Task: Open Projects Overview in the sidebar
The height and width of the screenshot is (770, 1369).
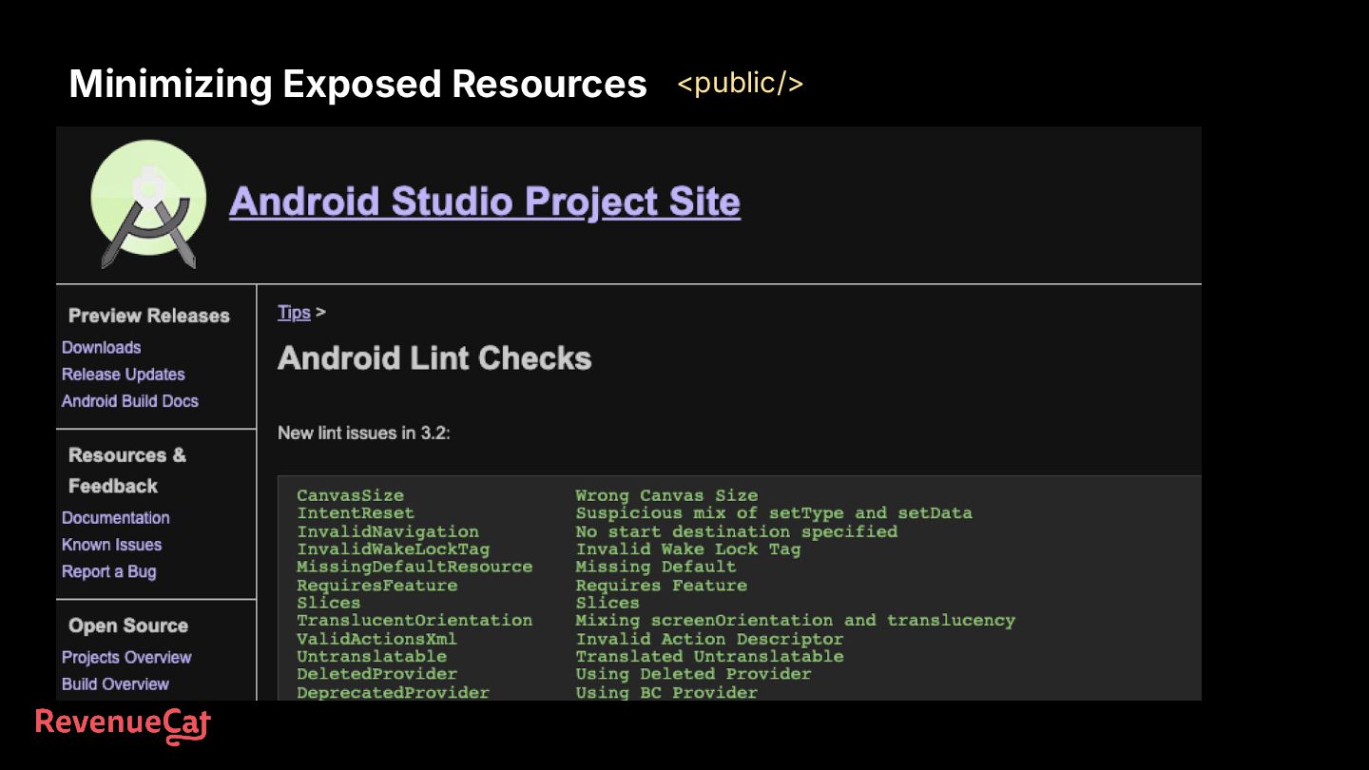Action: [x=126, y=658]
